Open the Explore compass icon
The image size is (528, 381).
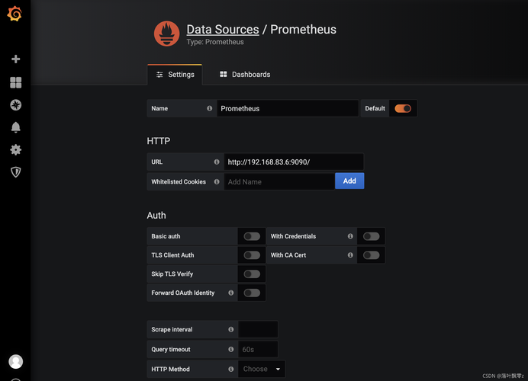click(15, 105)
